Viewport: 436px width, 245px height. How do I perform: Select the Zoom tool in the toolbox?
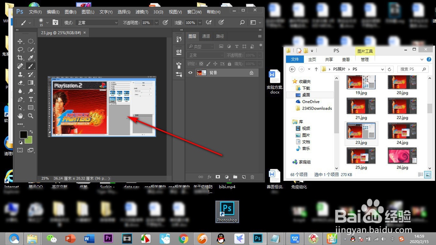31,116
